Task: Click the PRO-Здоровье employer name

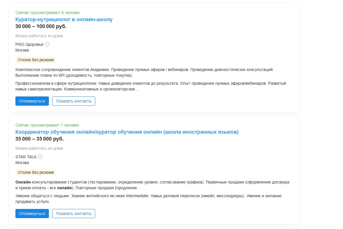Action: click(x=29, y=44)
